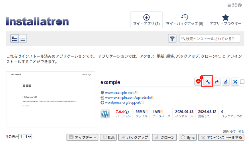Focus the installed apps search field
The image size is (249, 144).
[210, 39]
